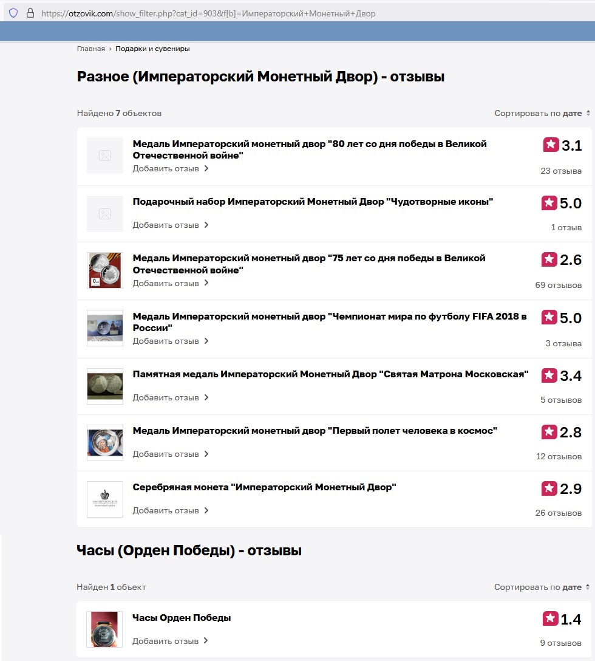Click placeholder thumbnail of Чудотворные иконы set
This screenshot has width=595, height=661.
(x=105, y=214)
